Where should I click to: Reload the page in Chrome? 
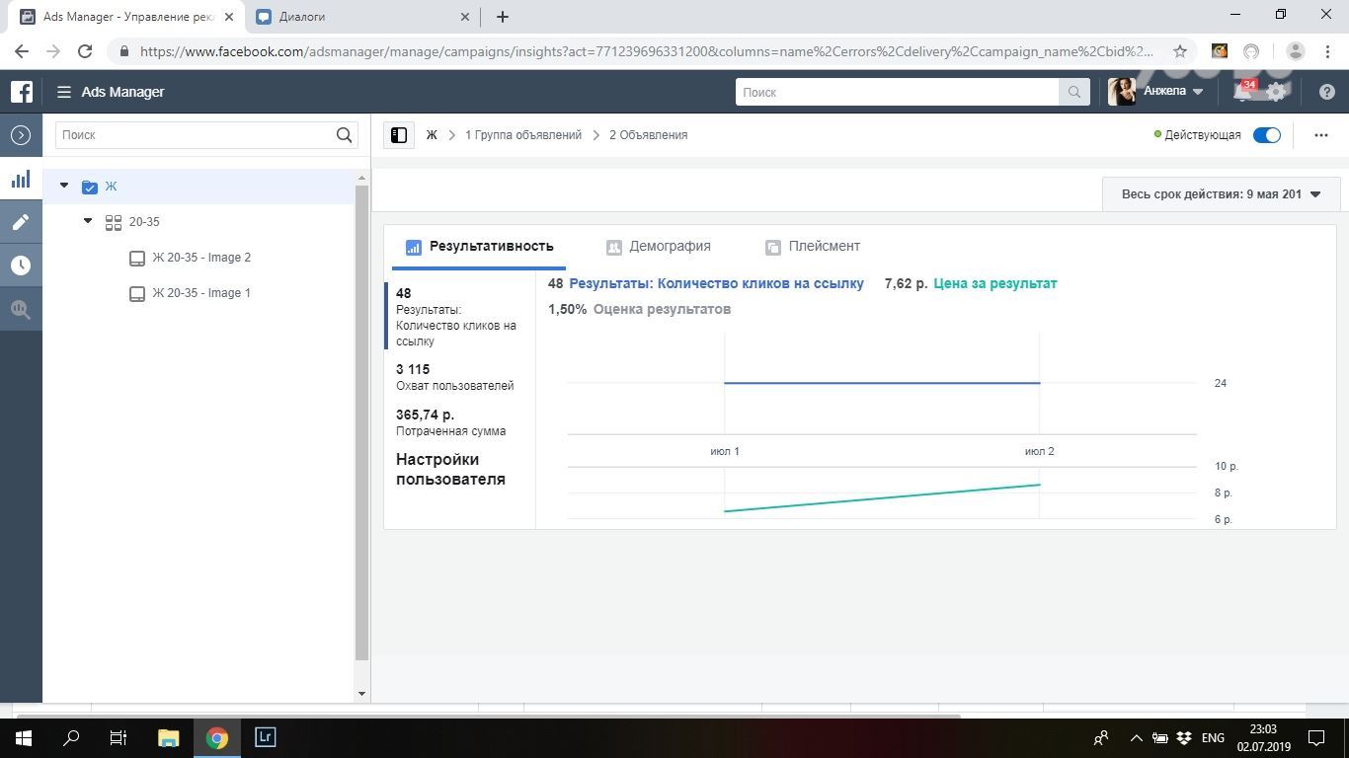[x=85, y=51]
